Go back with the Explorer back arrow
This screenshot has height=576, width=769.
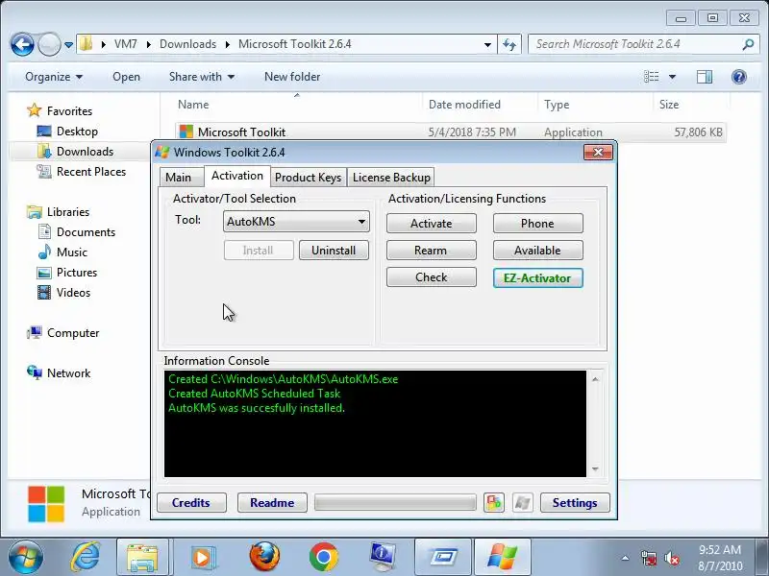point(22,44)
